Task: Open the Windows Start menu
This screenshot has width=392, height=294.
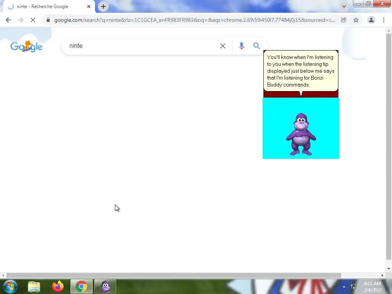Action: (10, 286)
